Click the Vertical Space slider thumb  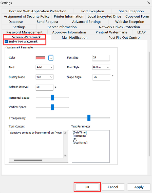[x=52, y=107]
